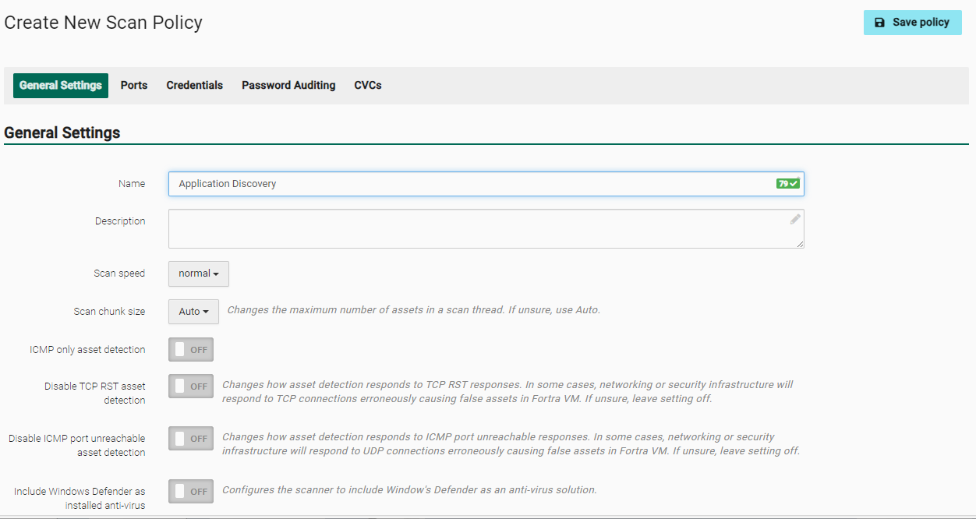Image resolution: width=976 pixels, height=519 pixels.
Task: Click the Scan speed label
Action: [x=119, y=274]
